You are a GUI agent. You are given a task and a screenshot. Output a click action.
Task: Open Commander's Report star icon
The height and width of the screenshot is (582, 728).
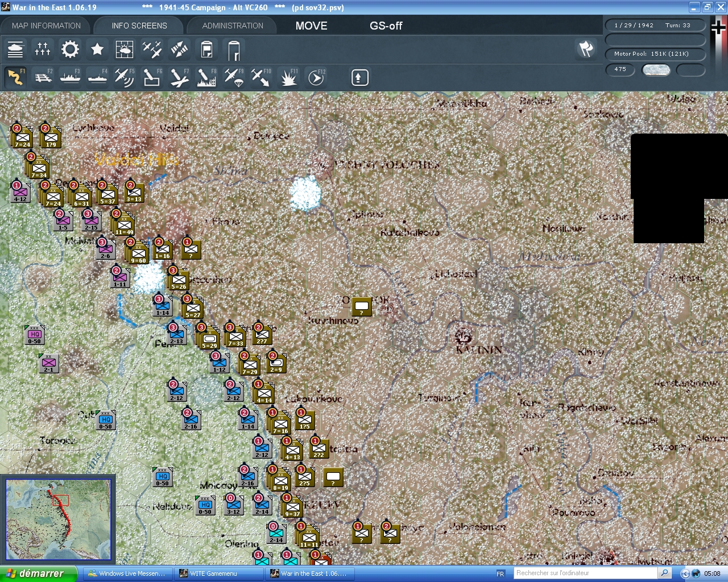(x=97, y=50)
